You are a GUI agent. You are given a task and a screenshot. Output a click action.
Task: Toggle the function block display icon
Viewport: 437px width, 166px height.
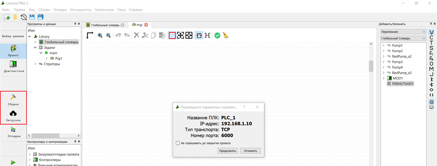[x=199, y=36]
